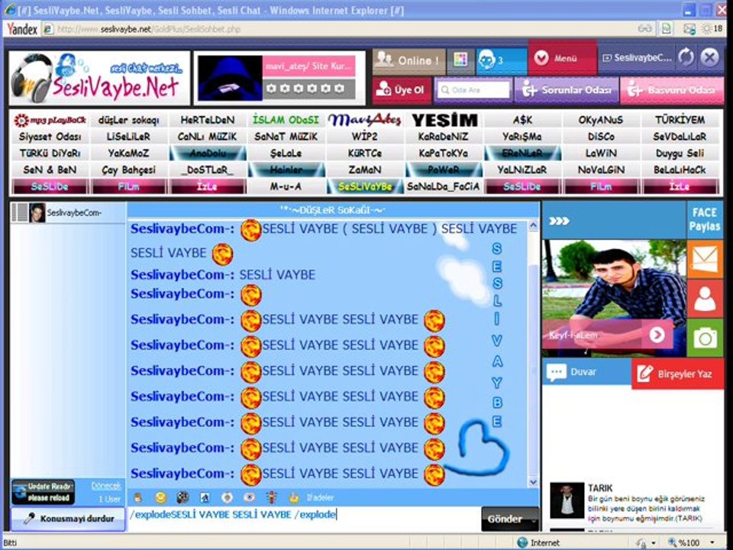The image size is (733, 550).
Task: Click the traffic light icon in chat toolbar
Action: point(272,497)
